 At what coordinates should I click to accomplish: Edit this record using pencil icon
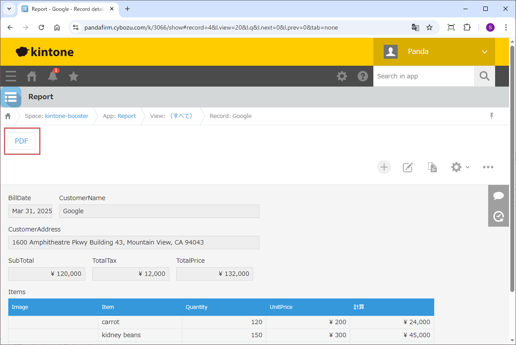[x=408, y=167]
